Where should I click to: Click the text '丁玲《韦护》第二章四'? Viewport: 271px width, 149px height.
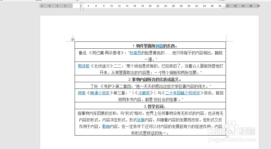tap(111, 86)
